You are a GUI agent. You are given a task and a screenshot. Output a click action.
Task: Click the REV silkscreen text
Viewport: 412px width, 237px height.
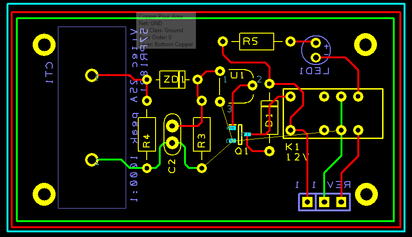(x=338, y=185)
